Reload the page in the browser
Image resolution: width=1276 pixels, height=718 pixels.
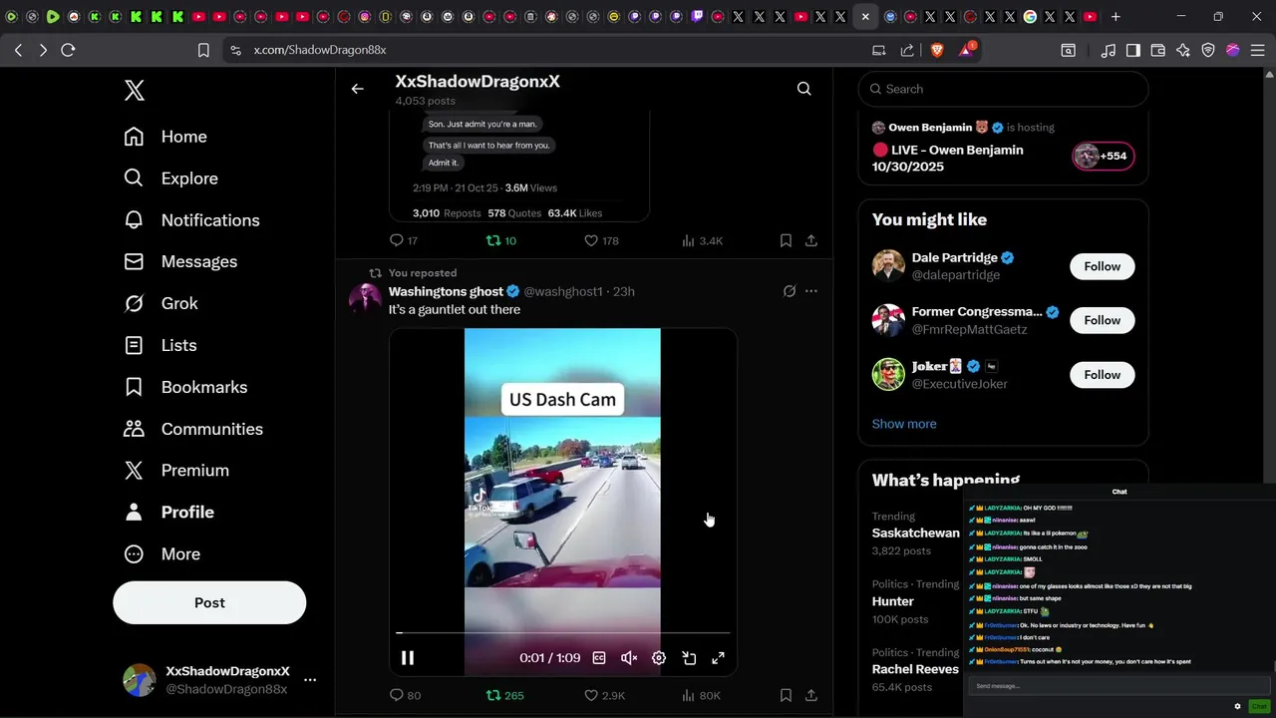[x=68, y=50]
